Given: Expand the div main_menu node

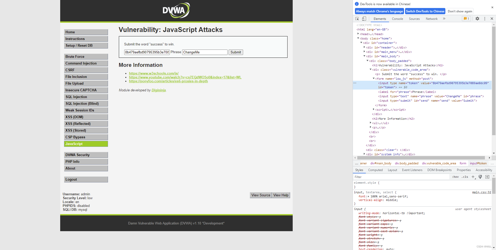Looking at the screenshot, I should click(364, 52).
